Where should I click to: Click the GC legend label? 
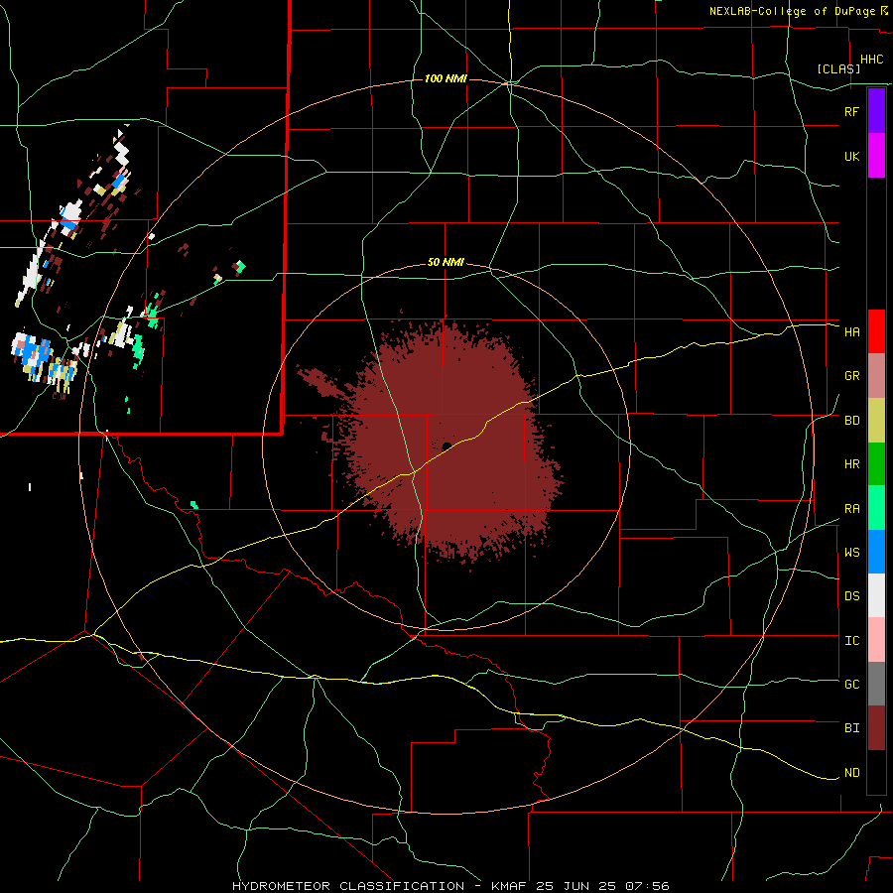[x=851, y=684]
